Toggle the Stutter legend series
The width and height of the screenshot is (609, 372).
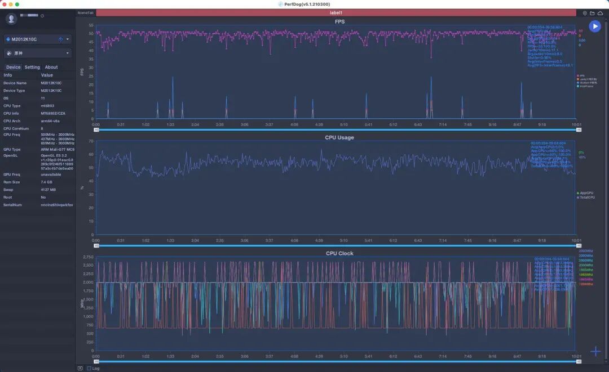pos(587,83)
